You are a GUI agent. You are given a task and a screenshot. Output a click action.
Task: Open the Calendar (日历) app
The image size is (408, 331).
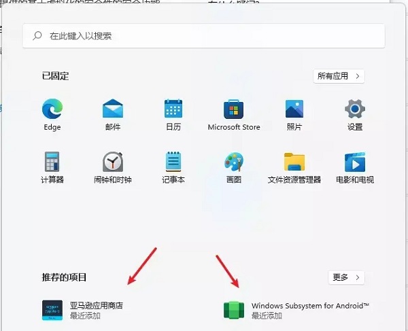(x=173, y=109)
